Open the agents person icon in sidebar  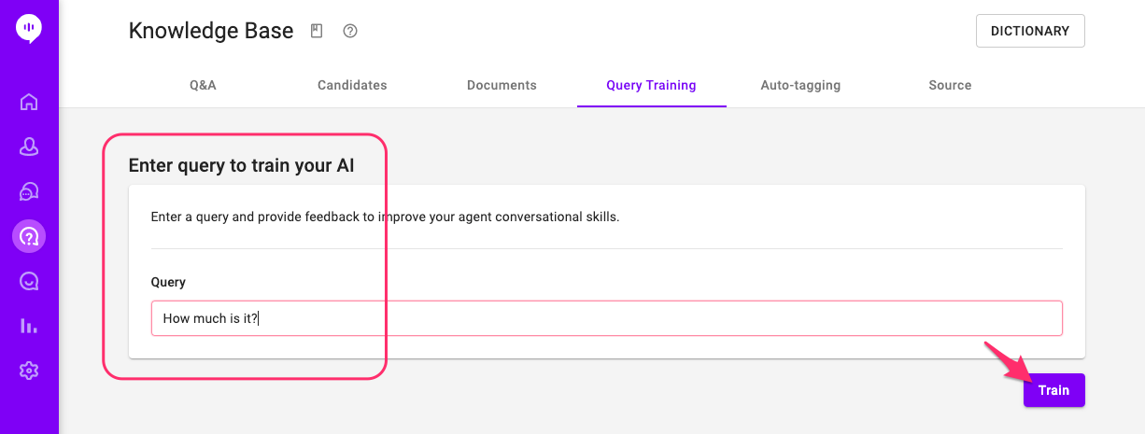pos(29,147)
